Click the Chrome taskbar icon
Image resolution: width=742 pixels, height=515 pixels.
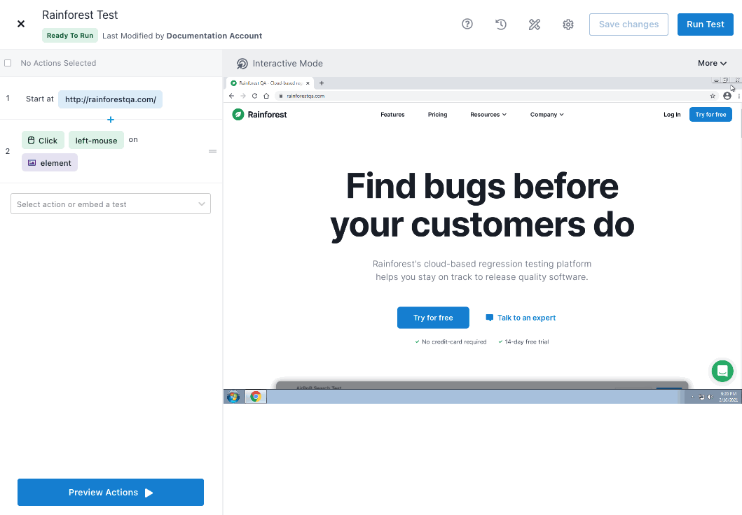[256, 397]
